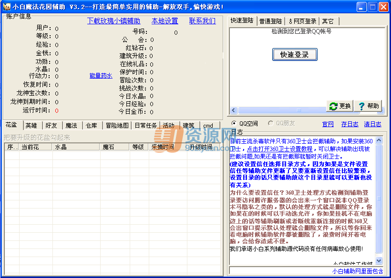Select the 花盆 tab
The width and height of the screenshot is (391, 278).
pyautogui.click(x=11, y=125)
